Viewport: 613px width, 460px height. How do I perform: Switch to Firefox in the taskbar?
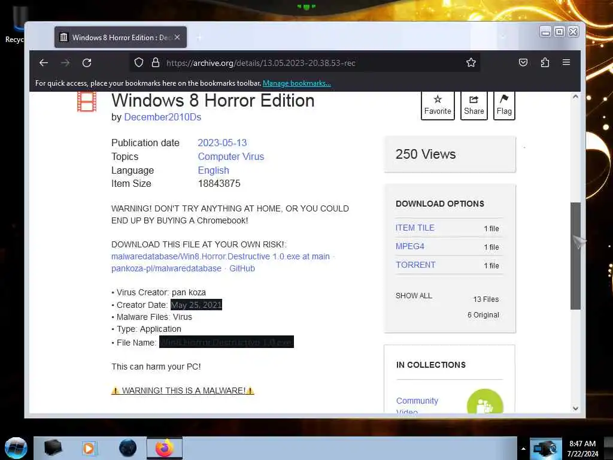pos(165,448)
